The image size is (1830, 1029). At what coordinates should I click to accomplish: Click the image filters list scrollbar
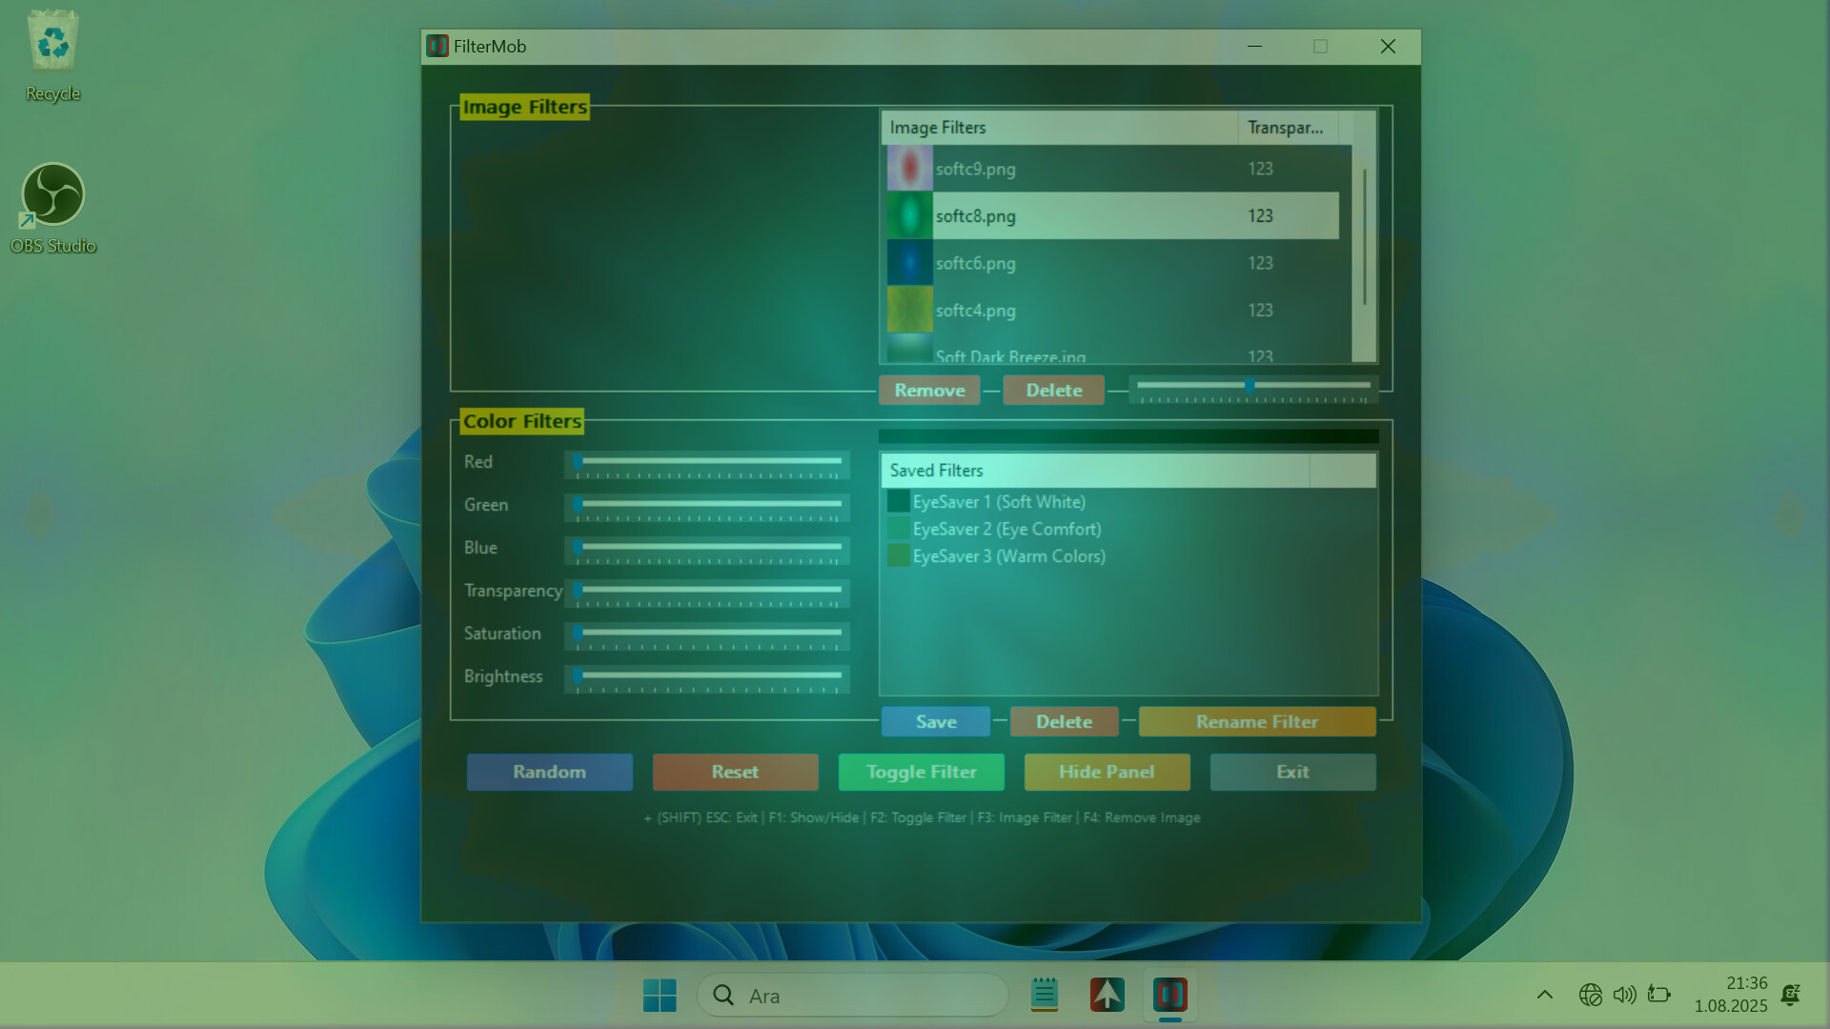pyautogui.click(x=1365, y=238)
